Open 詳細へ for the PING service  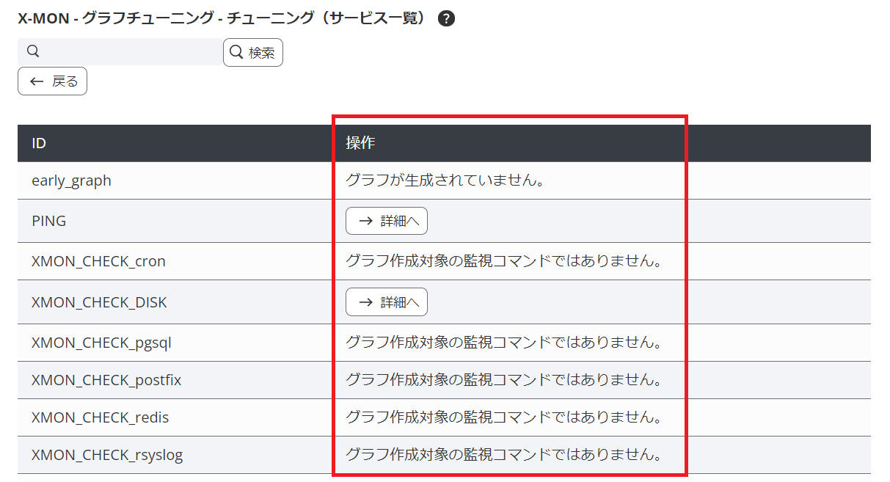pos(387,221)
